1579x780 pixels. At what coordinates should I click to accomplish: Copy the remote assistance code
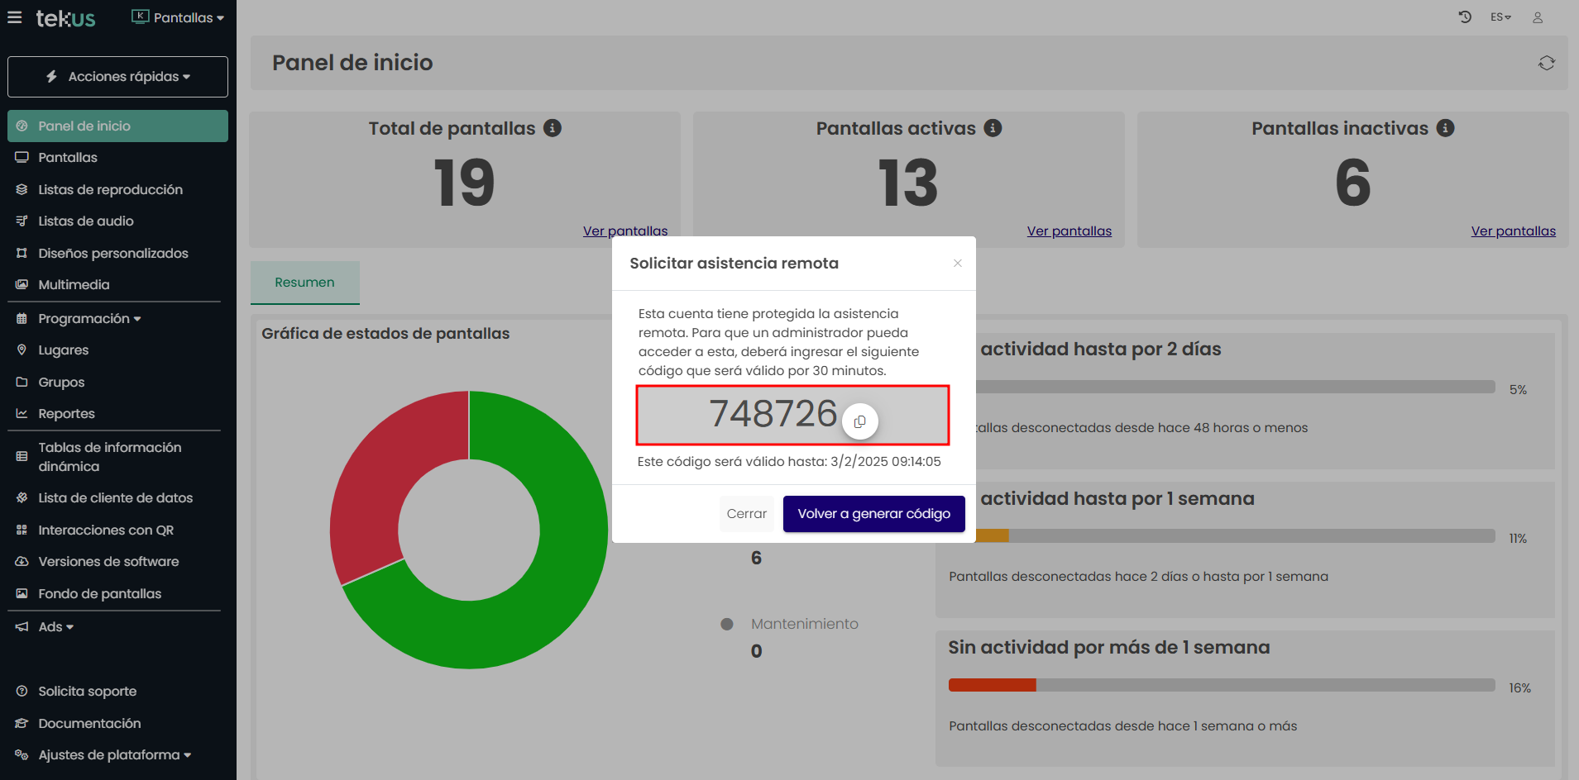point(859,421)
